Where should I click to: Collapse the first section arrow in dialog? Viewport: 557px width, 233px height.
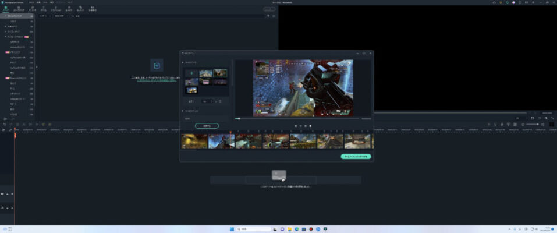point(183,62)
